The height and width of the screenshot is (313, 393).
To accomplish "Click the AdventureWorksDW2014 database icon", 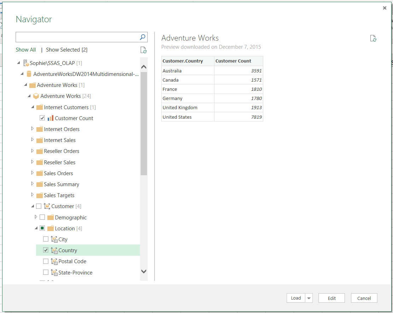I will 29,74.
